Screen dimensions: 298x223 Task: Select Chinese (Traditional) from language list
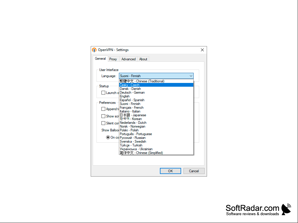[156, 81]
